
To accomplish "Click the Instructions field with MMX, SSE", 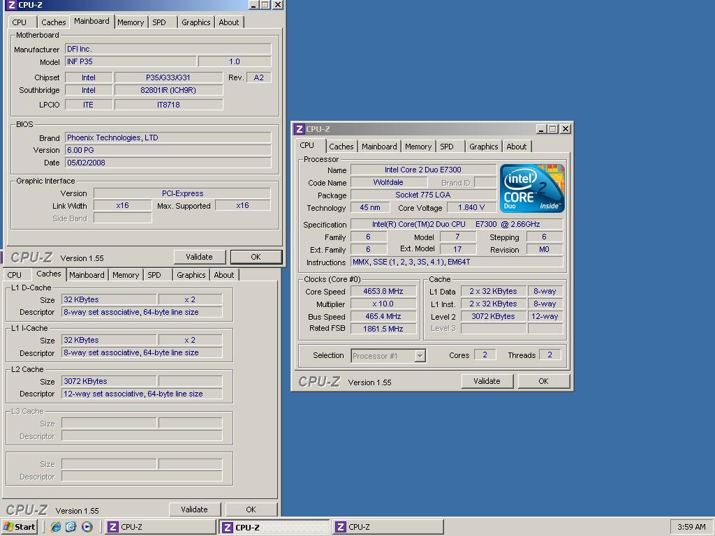I will [x=457, y=262].
